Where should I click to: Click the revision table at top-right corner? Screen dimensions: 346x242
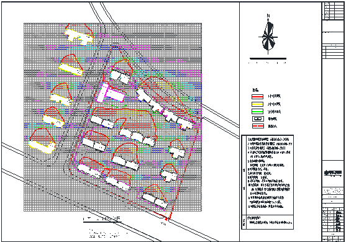click(333, 11)
